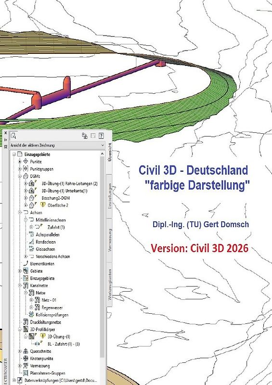Expand the Verschiedene Achsen node

[x=26, y=256]
